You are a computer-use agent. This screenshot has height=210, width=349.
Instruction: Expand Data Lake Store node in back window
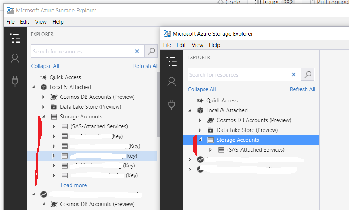tap(43, 107)
